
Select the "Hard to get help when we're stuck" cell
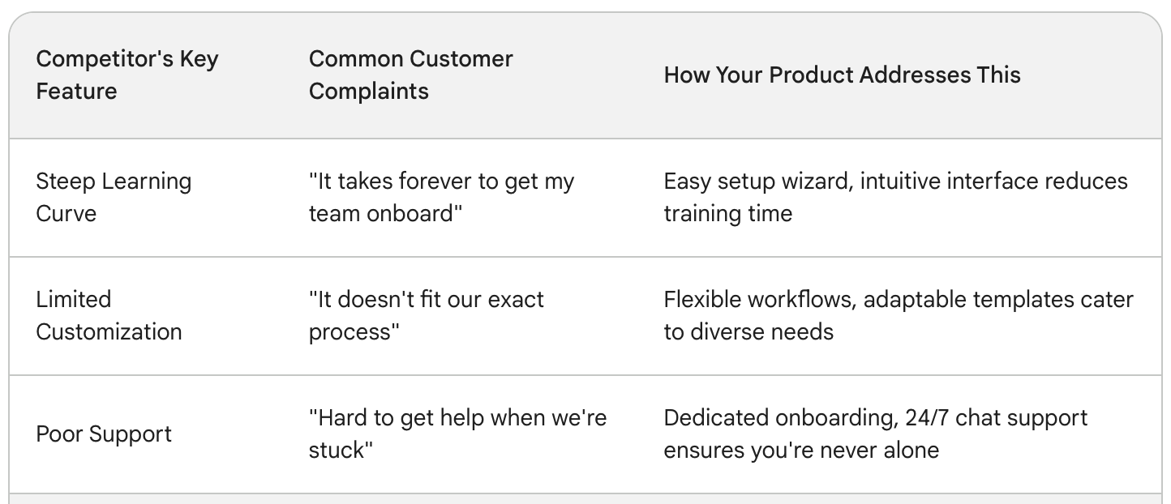click(457, 434)
